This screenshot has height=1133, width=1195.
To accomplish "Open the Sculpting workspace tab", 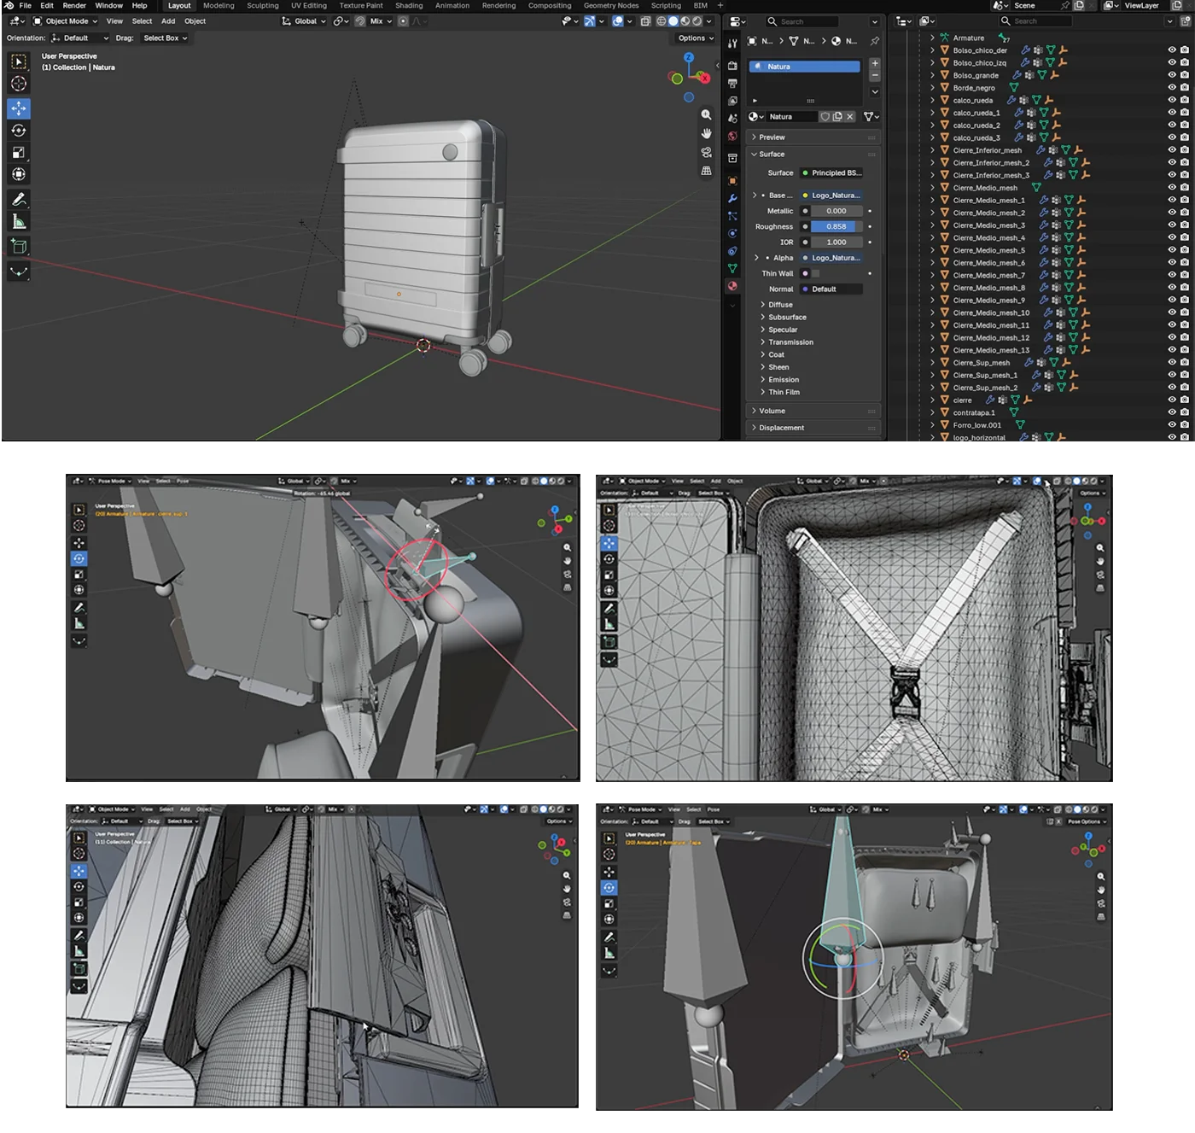I will [263, 6].
